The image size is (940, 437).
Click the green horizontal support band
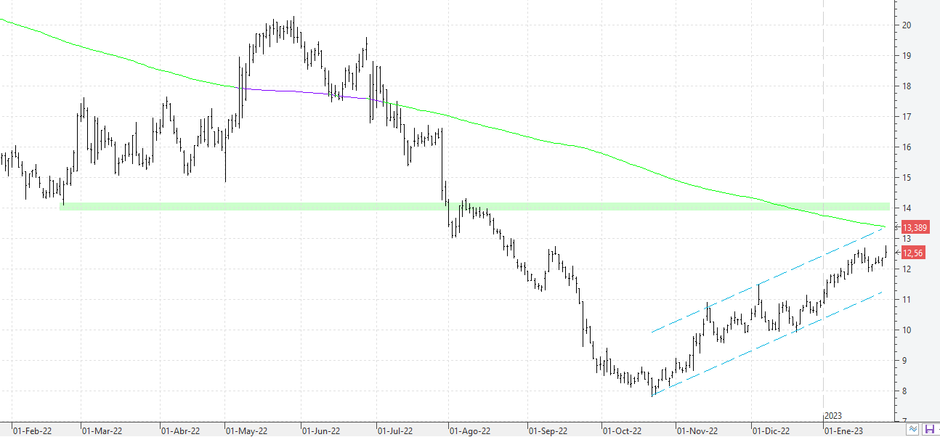pyautogui.click(x=474, y=207)
